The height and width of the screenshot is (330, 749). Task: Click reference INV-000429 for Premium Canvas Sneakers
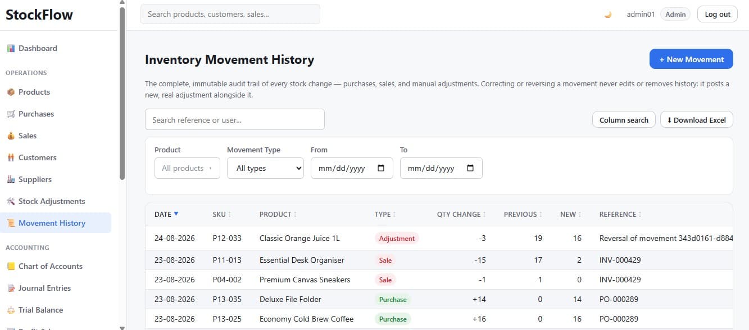point(620,280)
